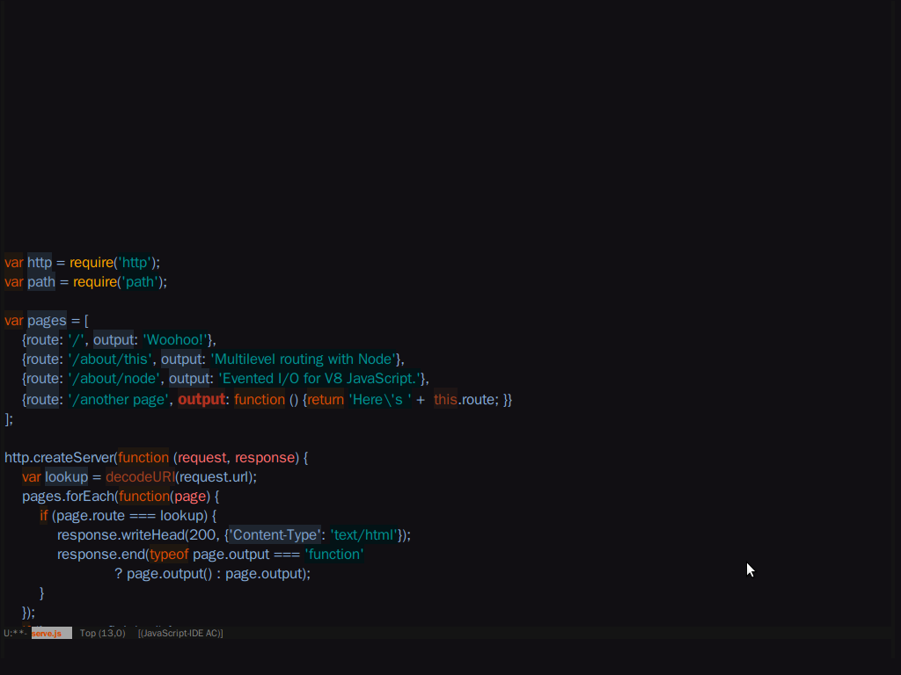Click the this.route expression

466,400
